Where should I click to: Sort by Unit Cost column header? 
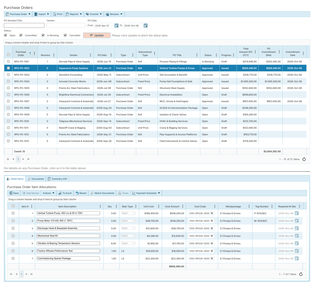149,206
